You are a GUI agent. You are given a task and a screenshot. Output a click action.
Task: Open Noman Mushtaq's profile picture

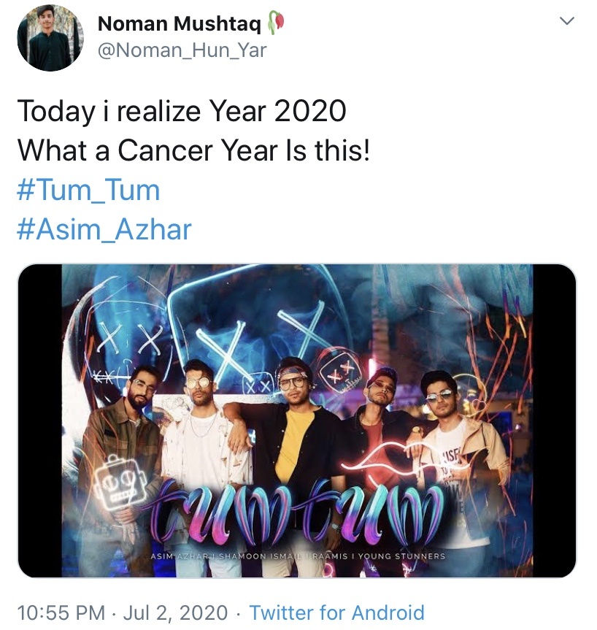coord(50,38)
